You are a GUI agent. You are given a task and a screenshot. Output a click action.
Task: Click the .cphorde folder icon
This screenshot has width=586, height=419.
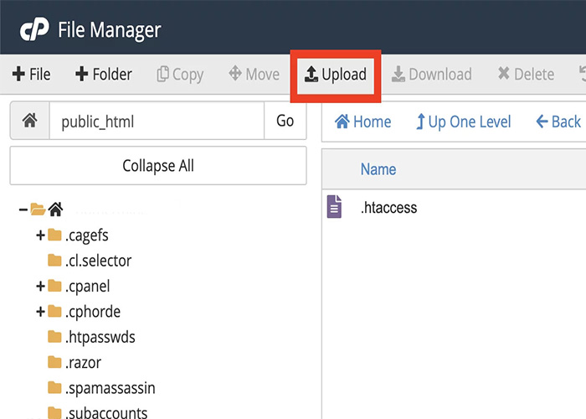point(55,311)
